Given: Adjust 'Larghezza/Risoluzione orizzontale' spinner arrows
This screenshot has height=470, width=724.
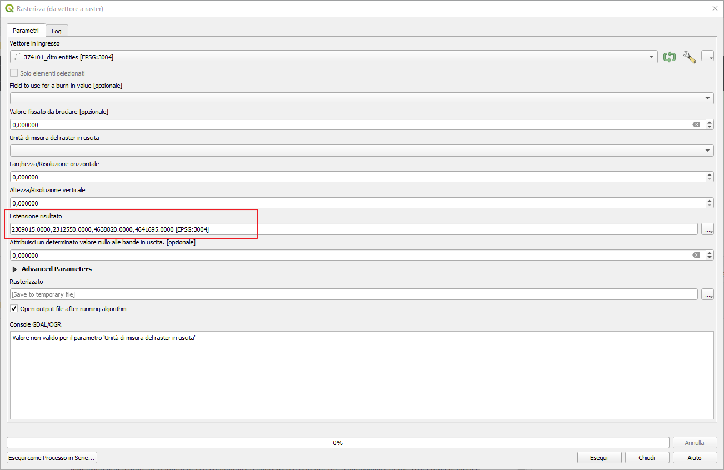Looking at the screenshot, I should (x=710, y=177).
